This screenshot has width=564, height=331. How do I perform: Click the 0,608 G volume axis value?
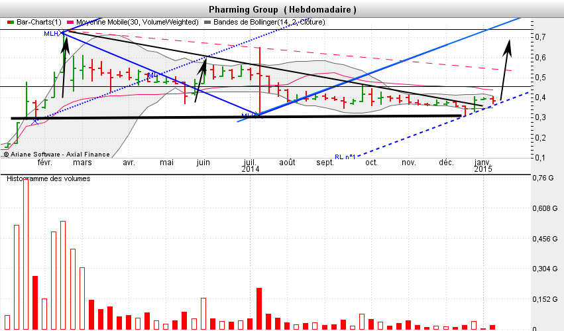[x=545, y=208]
